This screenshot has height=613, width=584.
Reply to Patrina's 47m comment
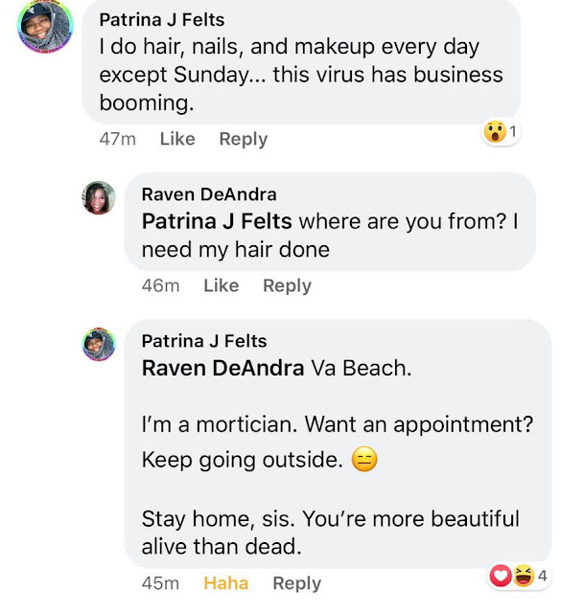point(243,139)
